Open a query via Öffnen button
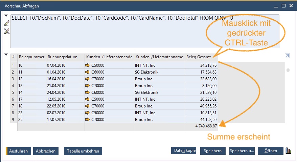 pos(270,151)
